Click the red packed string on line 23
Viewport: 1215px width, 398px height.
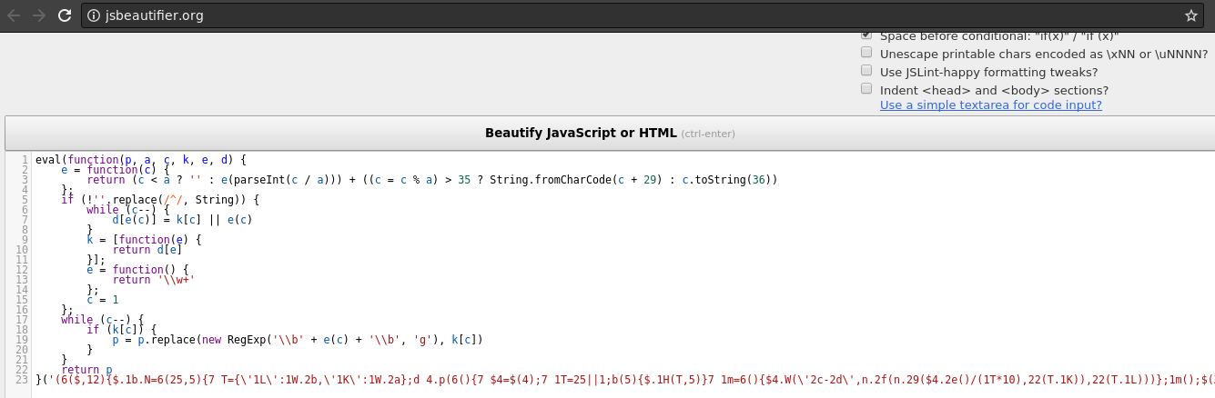(x=546, y=379)
